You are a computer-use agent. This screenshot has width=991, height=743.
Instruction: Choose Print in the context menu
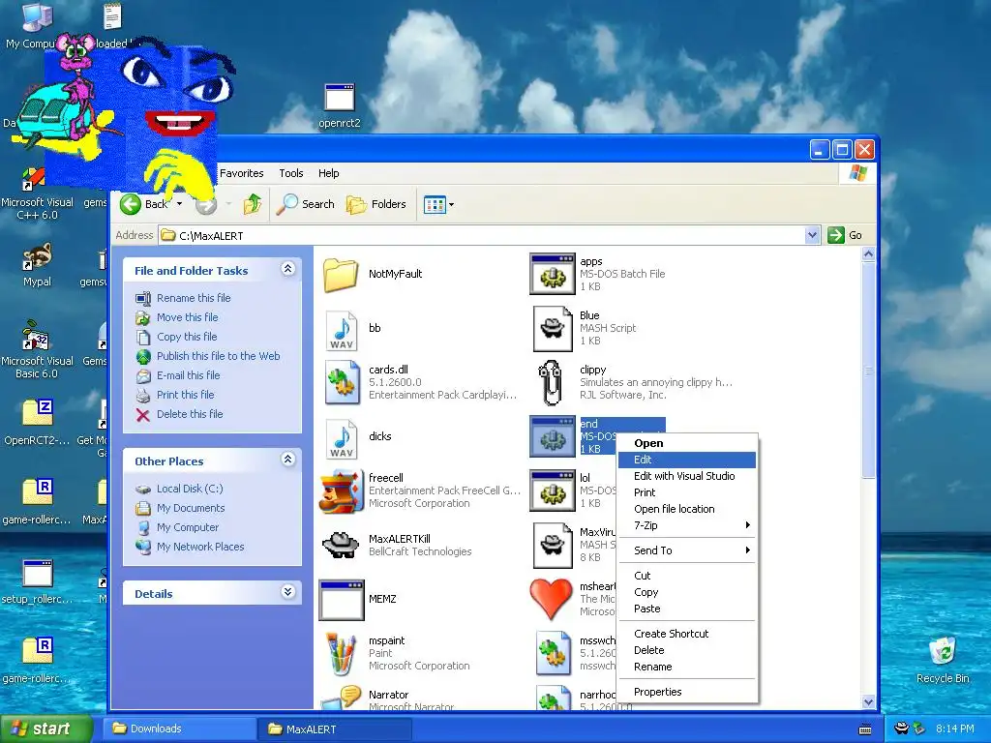pyautogui.click(x=687, y=492)
